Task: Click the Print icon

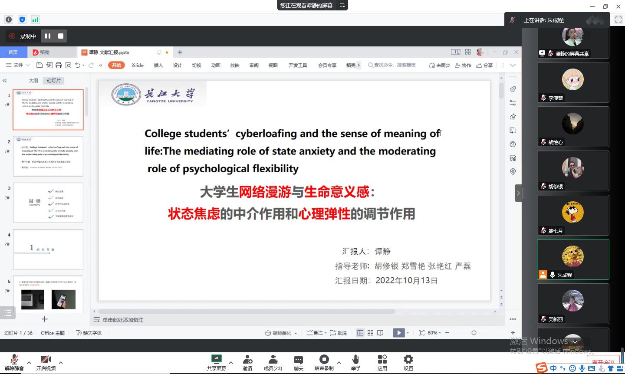Action: pyautogui.click(x=59, y=65)
